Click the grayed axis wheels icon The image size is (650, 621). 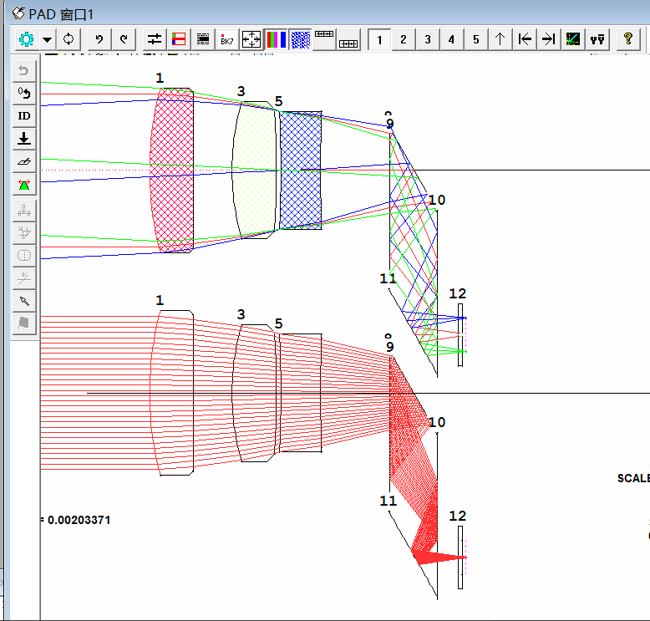coord(24,211)
